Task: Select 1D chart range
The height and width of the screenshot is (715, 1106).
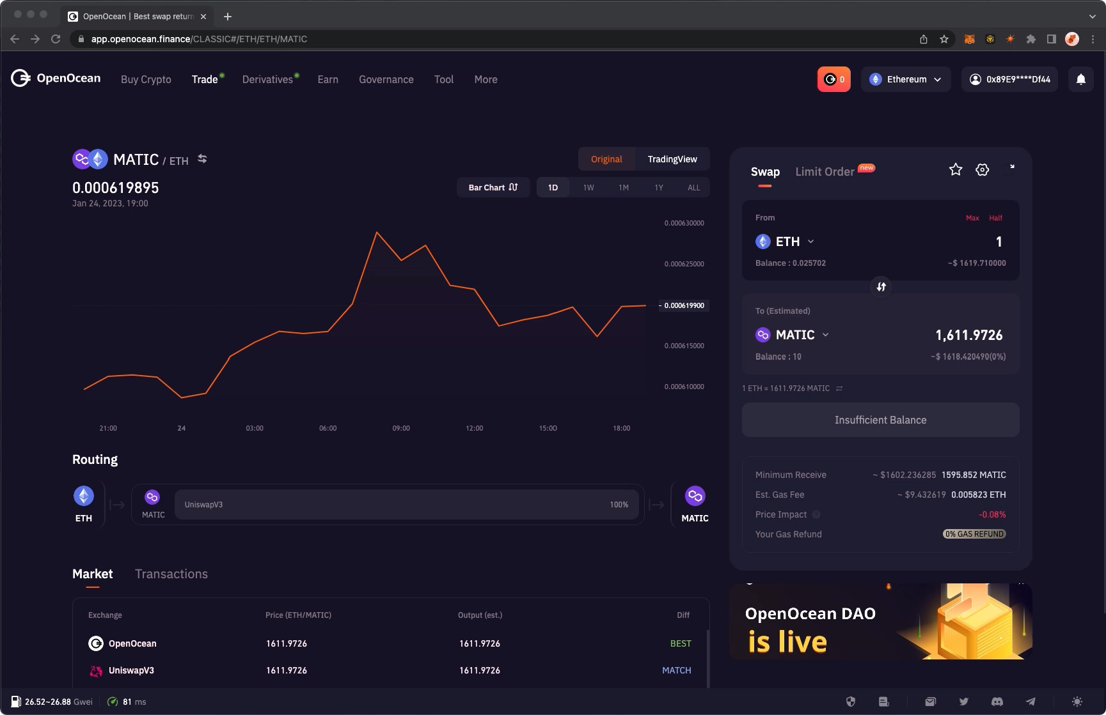Action: tap(553, 187)
